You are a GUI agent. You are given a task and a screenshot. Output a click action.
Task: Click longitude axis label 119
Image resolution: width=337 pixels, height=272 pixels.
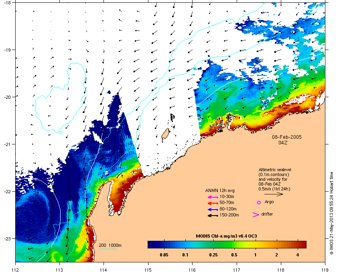325,270
